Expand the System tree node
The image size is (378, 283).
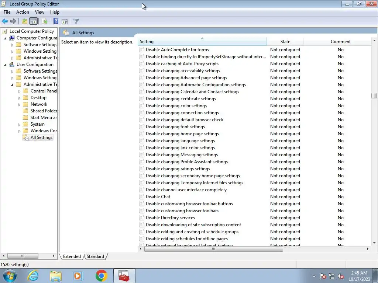pyautogui.click(x=19, y=125)
